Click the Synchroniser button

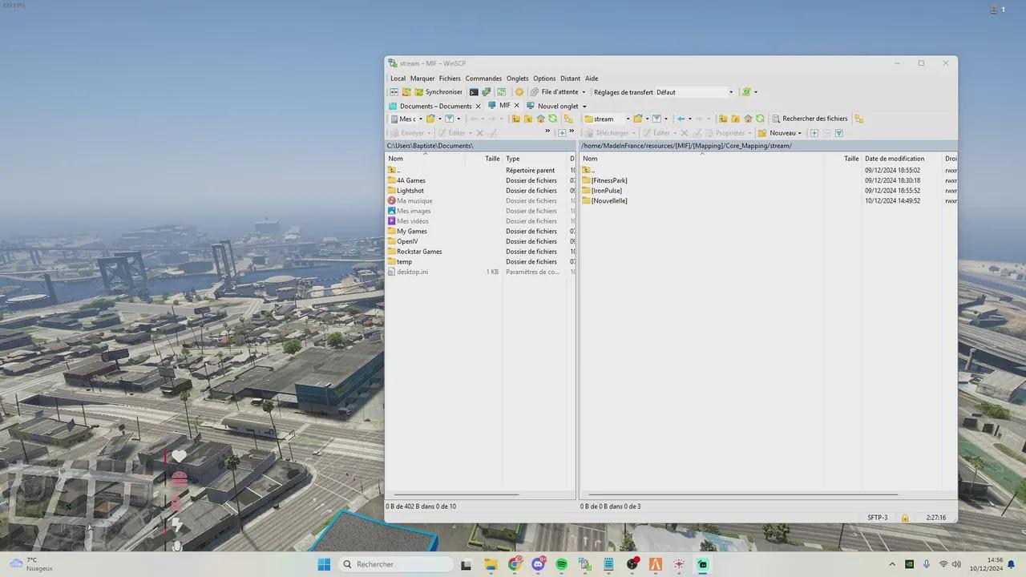(x=438, y=92)
